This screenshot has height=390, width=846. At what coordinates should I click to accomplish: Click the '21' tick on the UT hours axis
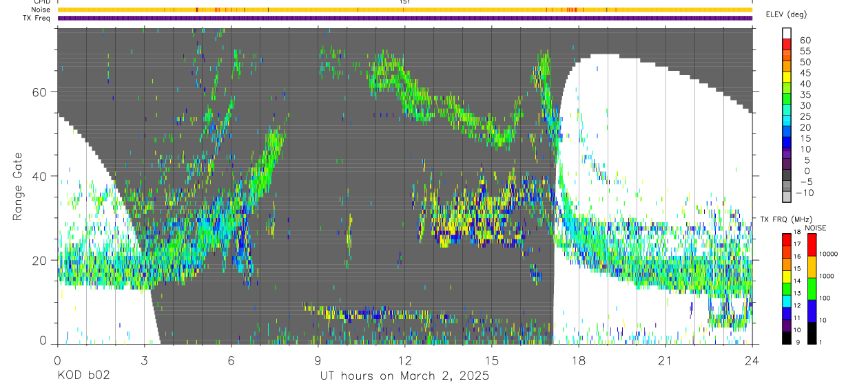(666, 360)
